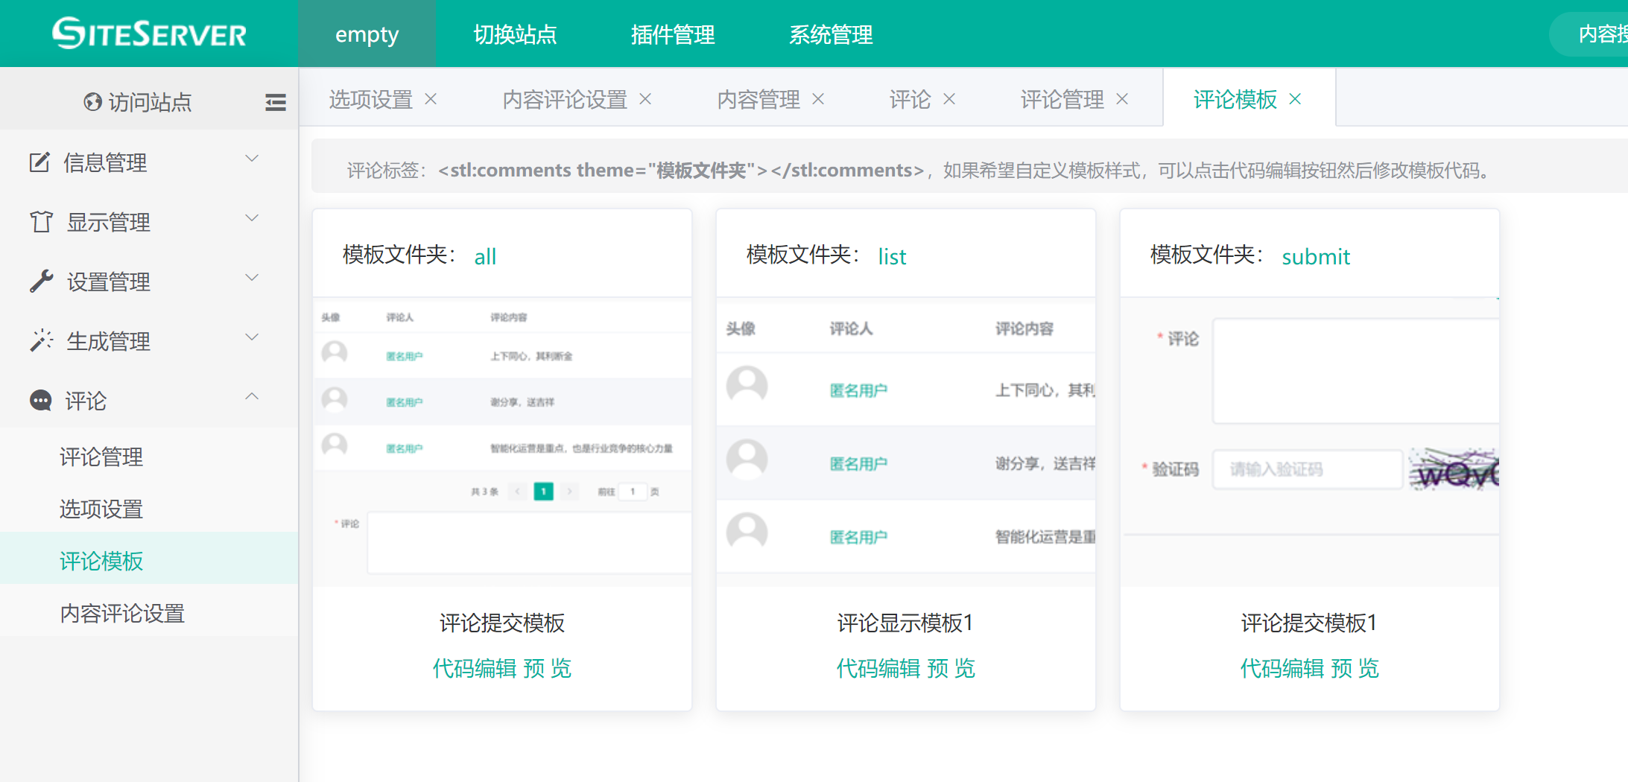Viewport: 1628px width, 782px height.
Task: Close the 内容评论设置 tab
Action: [x=645, y=99]
